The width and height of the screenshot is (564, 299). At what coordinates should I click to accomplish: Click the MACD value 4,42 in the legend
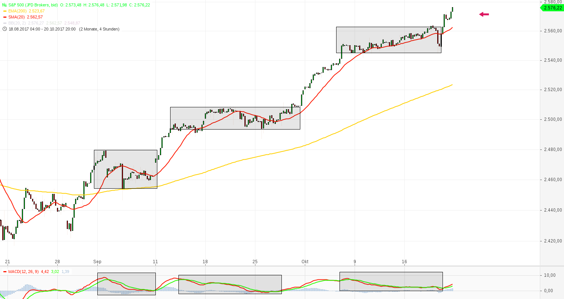[45, 272]
